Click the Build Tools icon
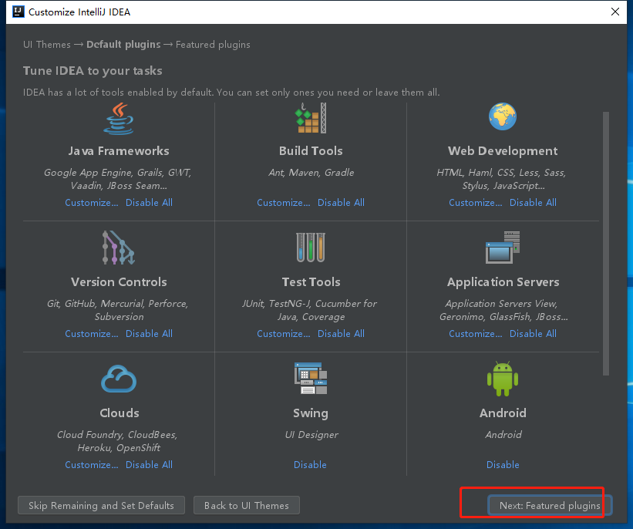The width and height of the screenshot is (633, 529). click(310, 117)
